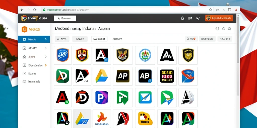The height and width of the screenshot is (128, 257).
Task: Click the search button with magnifier above the grid
Action: pyautogui.click(x=191, y=39)
